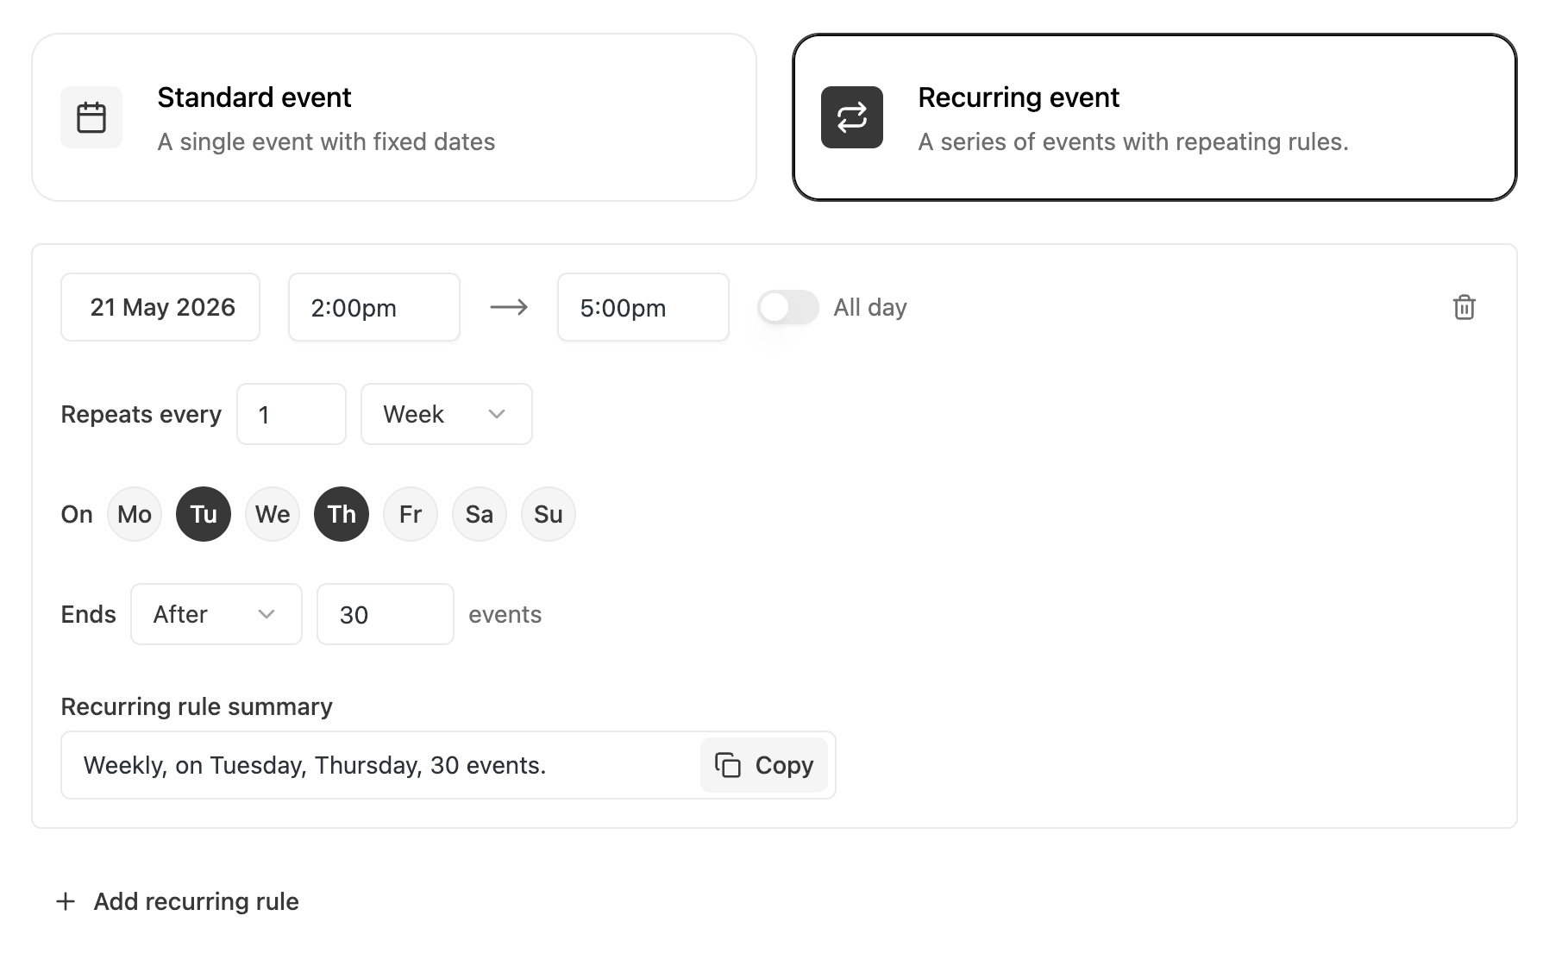Screen dimensions: 1549x966
Task: Deselect Tuesday in repeat days
Action: click(x=204, y=514)
